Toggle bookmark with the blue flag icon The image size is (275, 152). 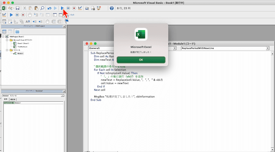[x=67, y=21]
